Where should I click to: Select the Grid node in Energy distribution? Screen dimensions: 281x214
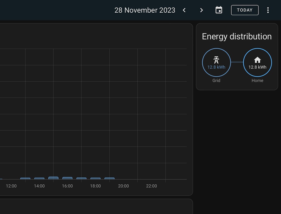216,62
